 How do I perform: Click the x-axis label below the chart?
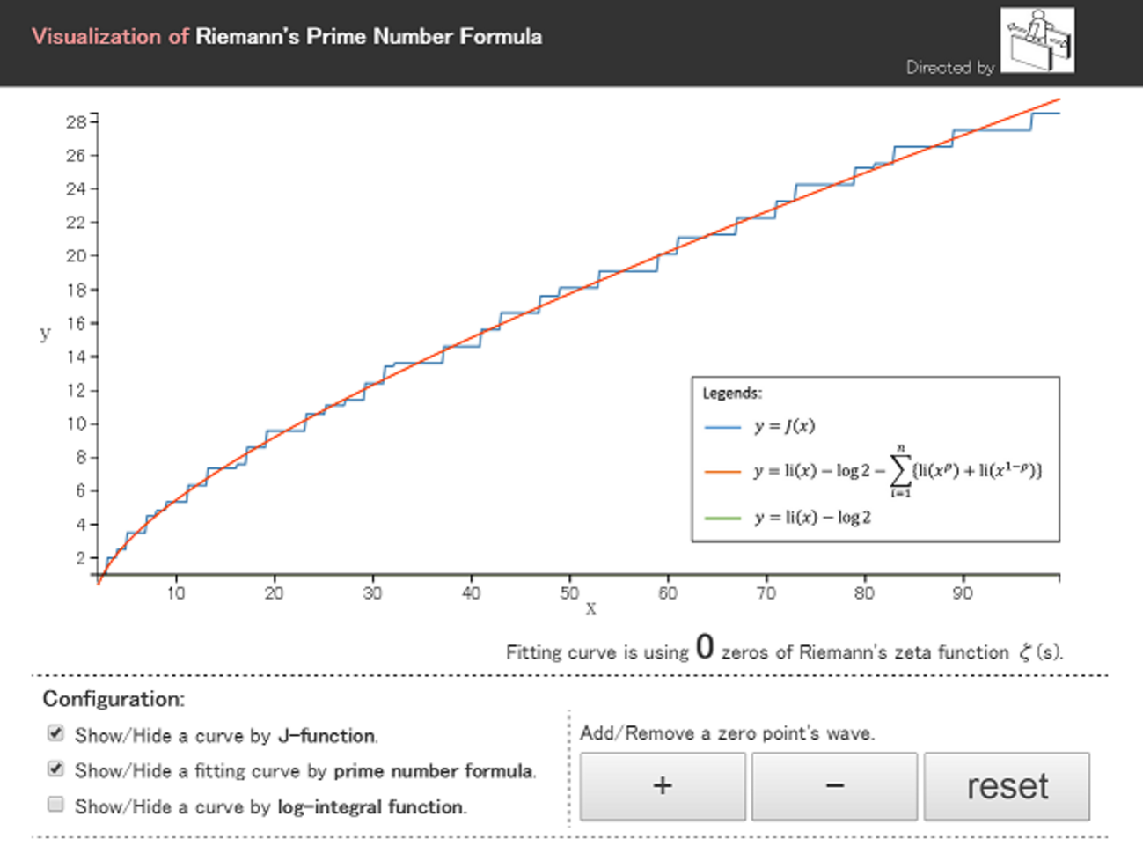pos(590,609)
